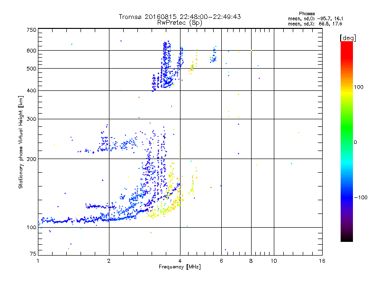The height and width of the screenshot is (284, 379).
Task: Click the y-axis tick label "500"
Action: [31, 69]
